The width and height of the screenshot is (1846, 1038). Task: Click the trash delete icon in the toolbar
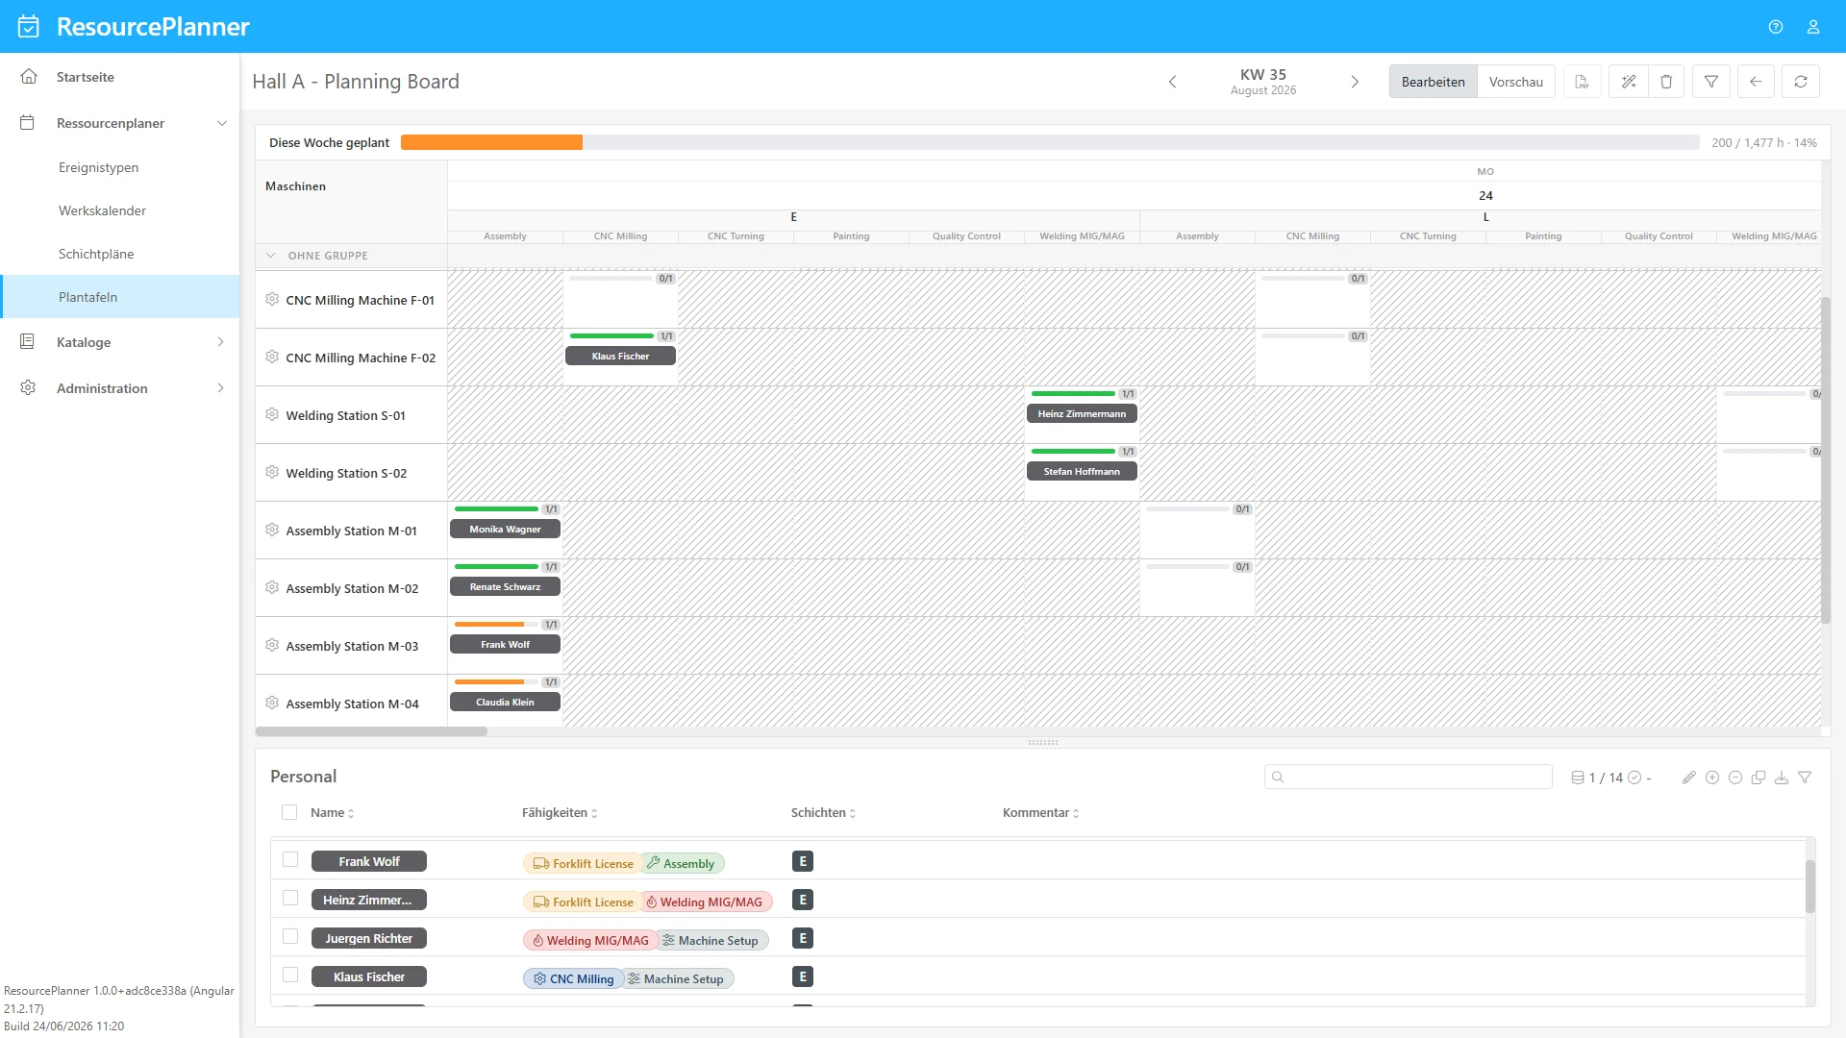1666,82
